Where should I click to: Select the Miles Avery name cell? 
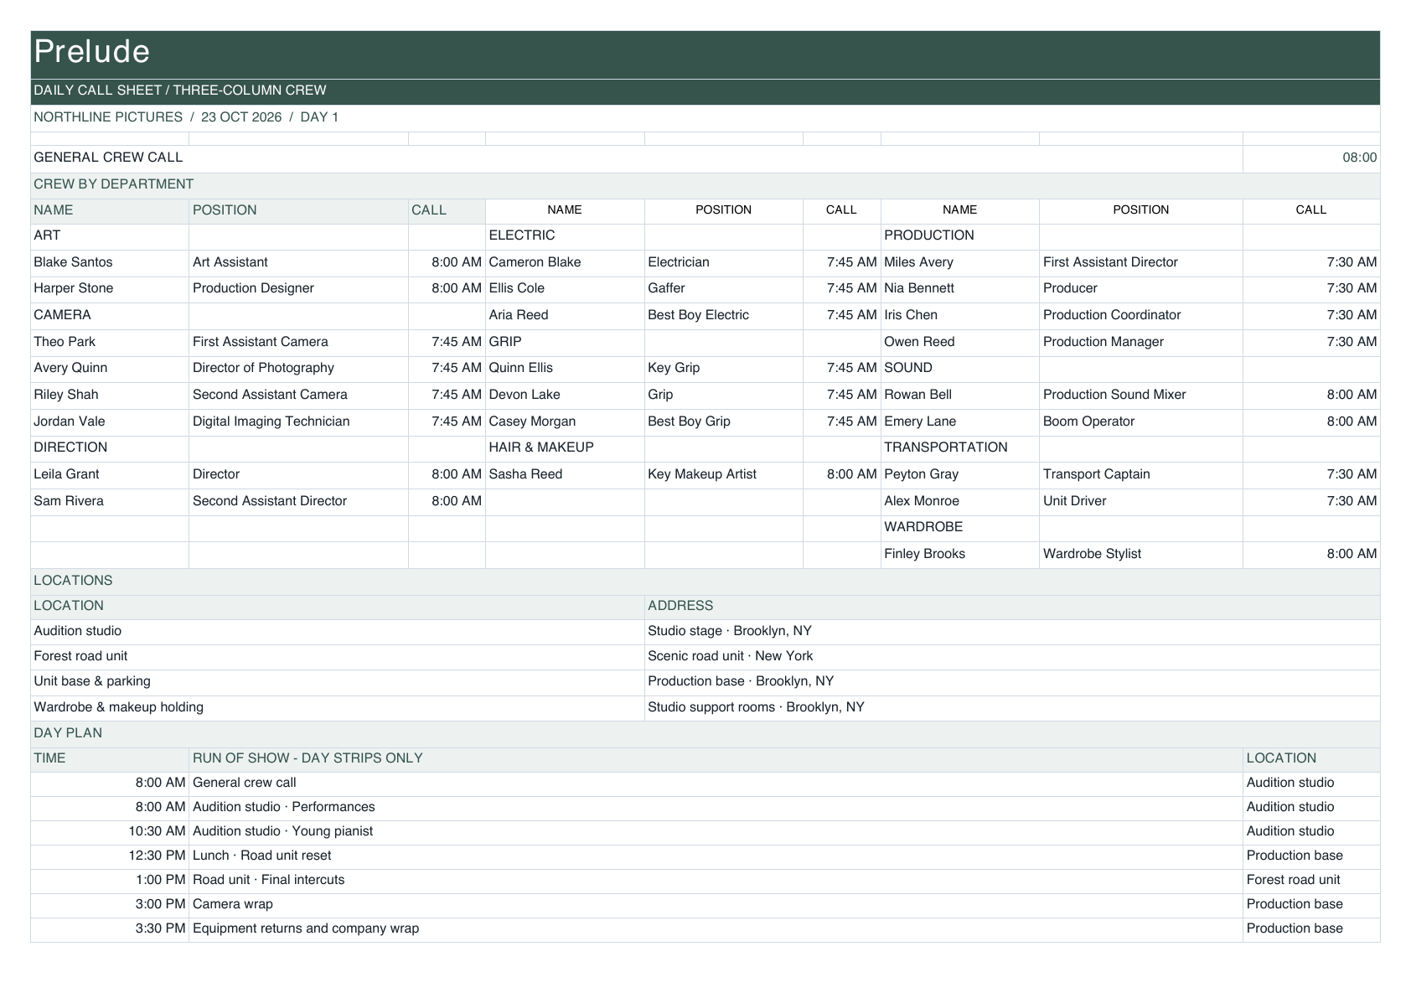960,262
